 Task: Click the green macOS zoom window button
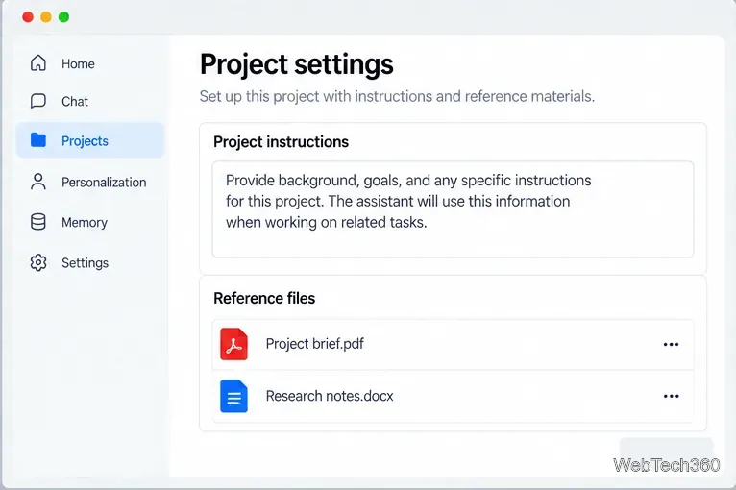tap(63, 17)
